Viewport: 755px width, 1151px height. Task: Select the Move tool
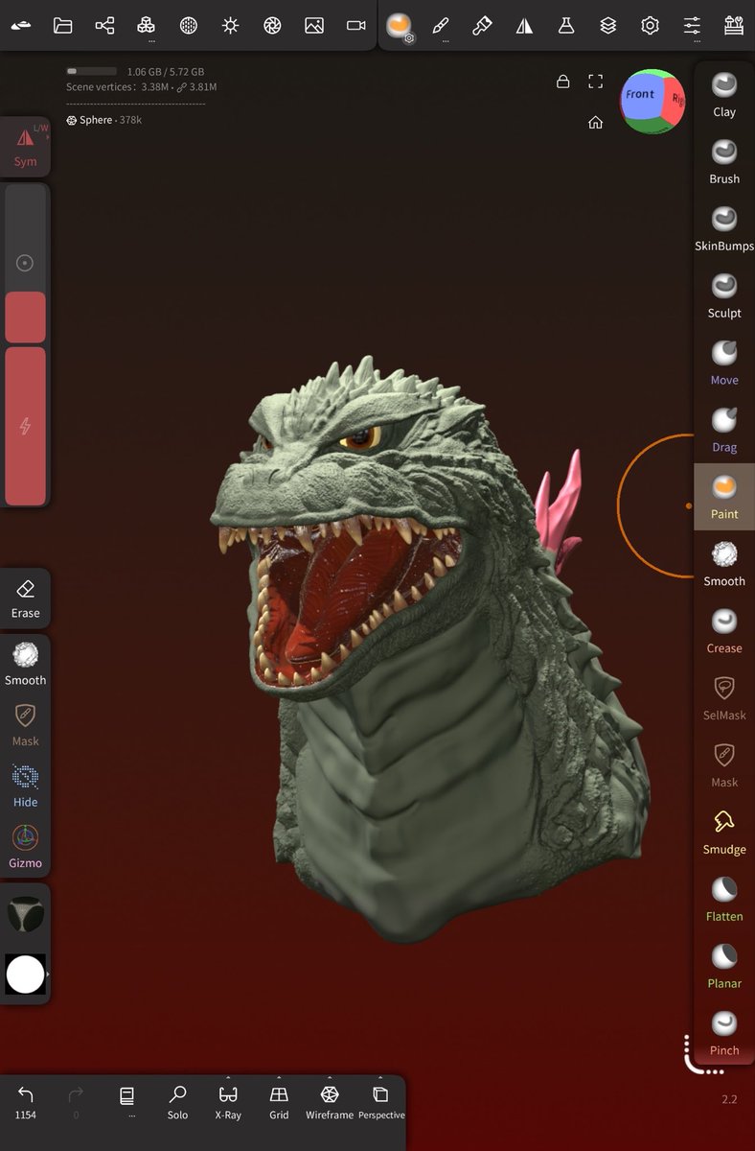(x=724, y=364)
